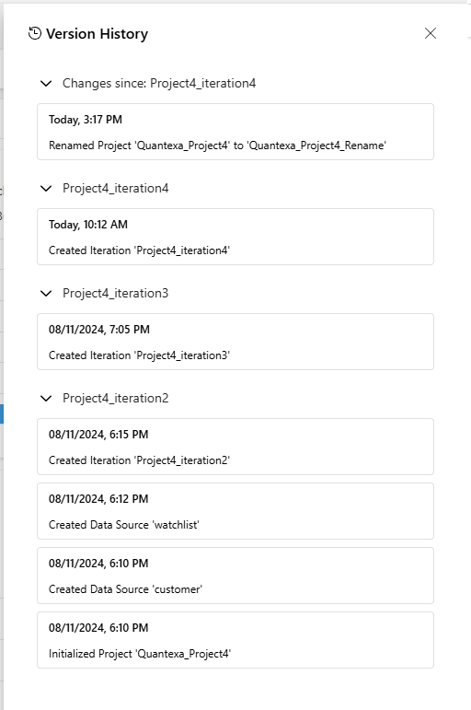Select the Created Data Source 'watchlist' entry
This screenshot has width=471, height=710.
235,511
